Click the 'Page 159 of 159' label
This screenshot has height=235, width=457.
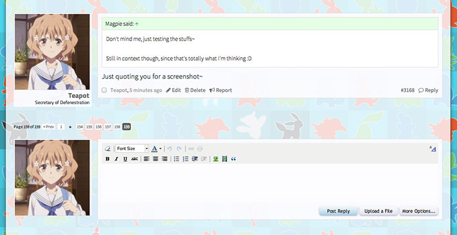coord(27,126)
